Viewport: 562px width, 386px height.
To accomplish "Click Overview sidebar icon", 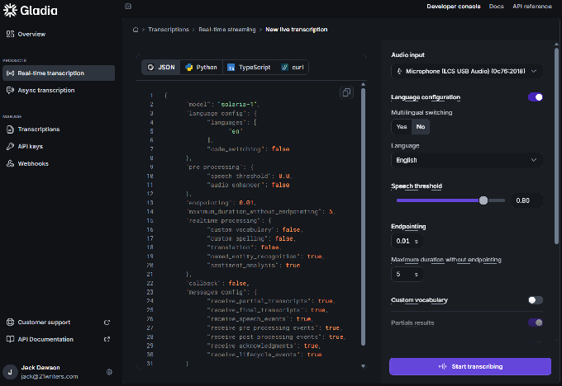I will point(10,34).
